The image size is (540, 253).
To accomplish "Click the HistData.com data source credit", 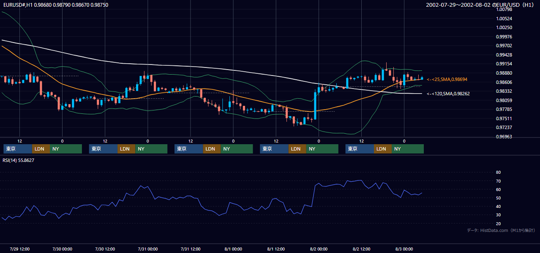I will coord(501,230).
